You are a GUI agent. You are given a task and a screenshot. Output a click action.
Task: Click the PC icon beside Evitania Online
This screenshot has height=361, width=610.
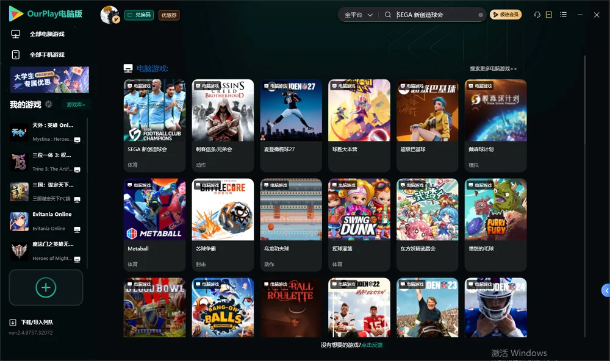[77, 229]
